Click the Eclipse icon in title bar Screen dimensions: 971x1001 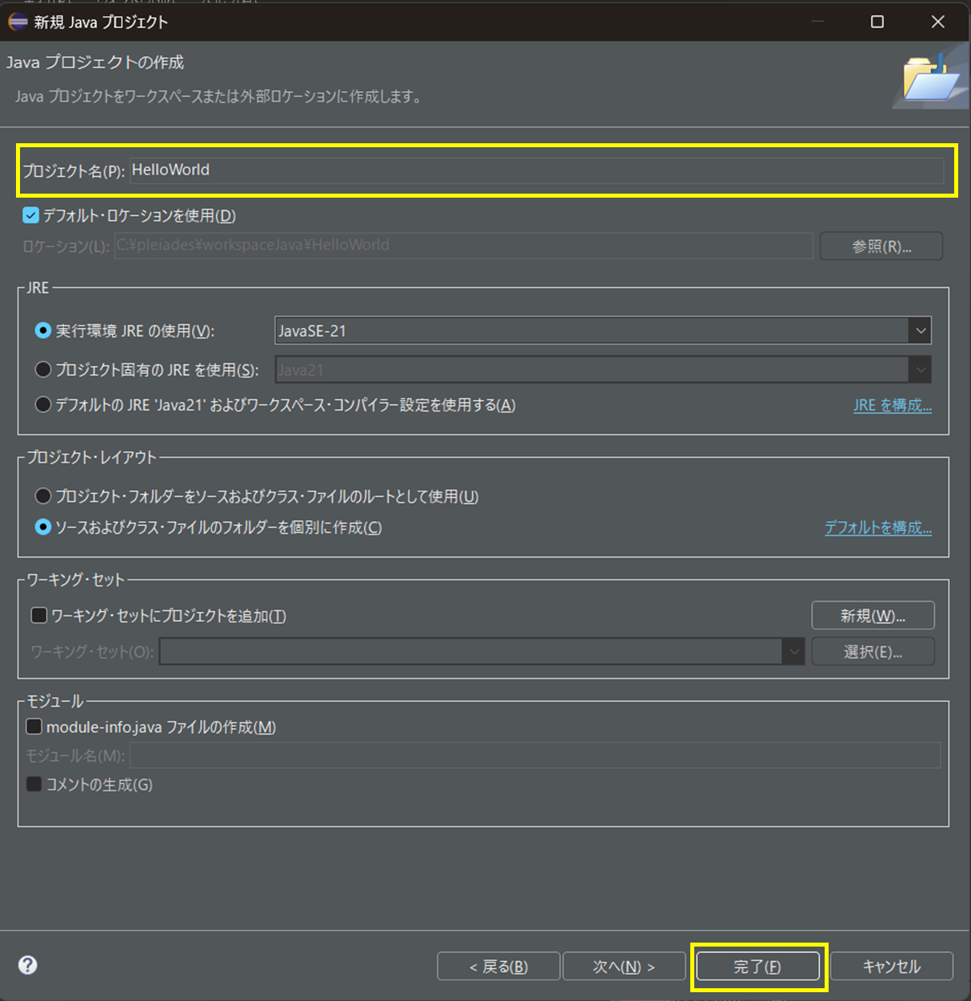[x=18, y=22]
